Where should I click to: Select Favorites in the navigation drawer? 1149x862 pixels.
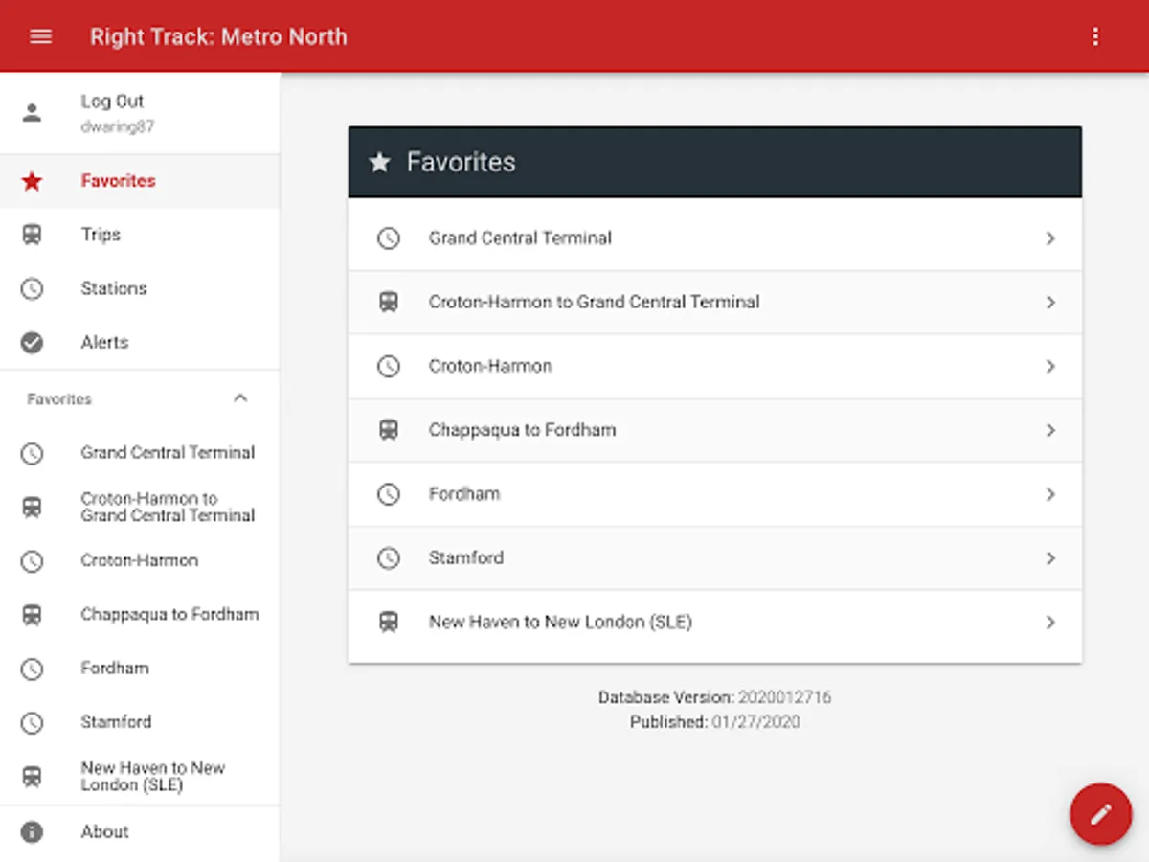pyautogui.click(x=140, y=181)
